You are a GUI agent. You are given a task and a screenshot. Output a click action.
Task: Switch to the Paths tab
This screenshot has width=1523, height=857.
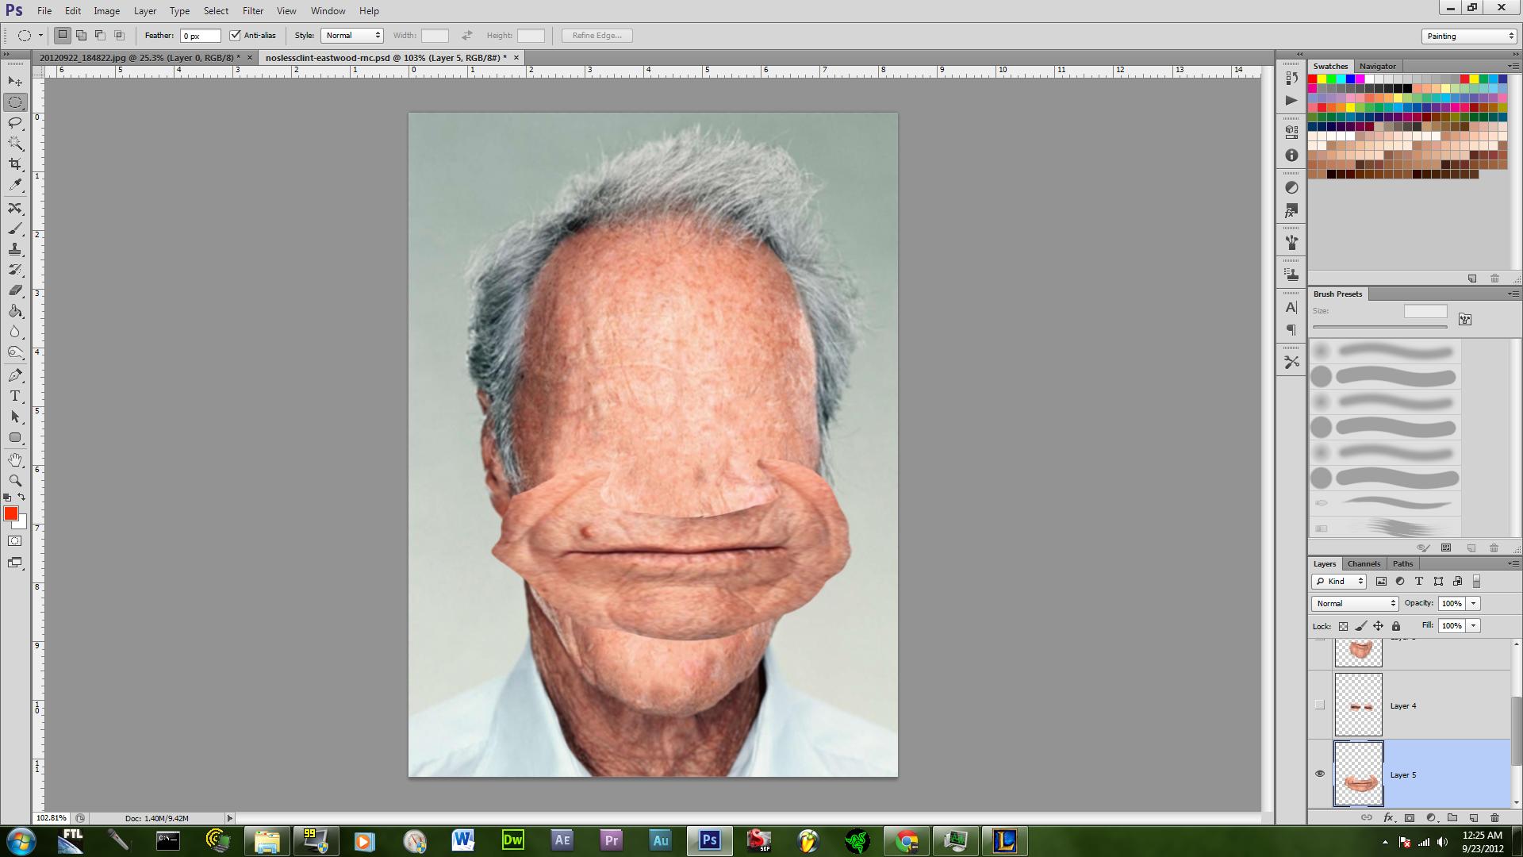click(1402, 563)
